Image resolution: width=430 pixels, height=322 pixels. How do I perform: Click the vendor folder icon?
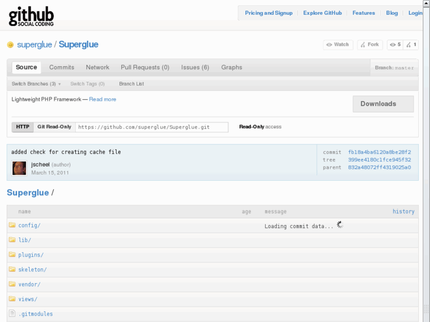(12, 284)
